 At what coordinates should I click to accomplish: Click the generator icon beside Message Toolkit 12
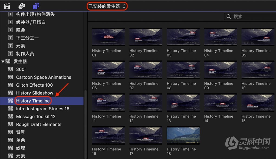11,116
